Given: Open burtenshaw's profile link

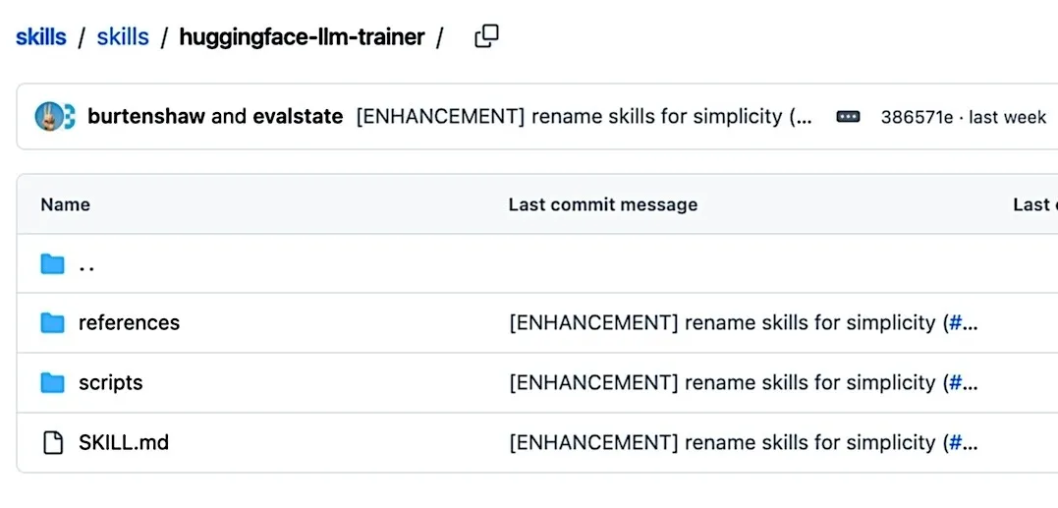Looking at the screenshot, I should 146,117.
